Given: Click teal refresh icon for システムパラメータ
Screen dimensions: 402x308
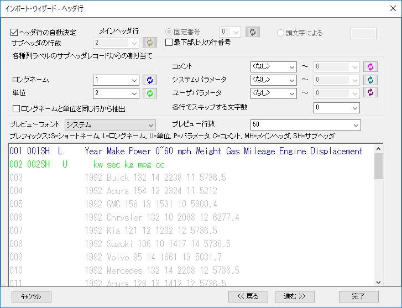Looking at the screenshot, I should click(x=370, y=80).
